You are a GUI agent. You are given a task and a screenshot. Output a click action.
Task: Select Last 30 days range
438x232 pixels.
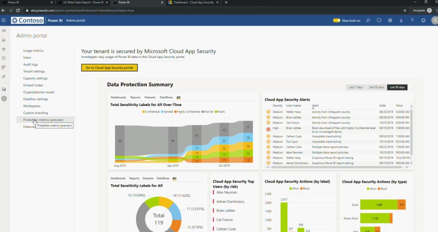click(x=376, y=87)
